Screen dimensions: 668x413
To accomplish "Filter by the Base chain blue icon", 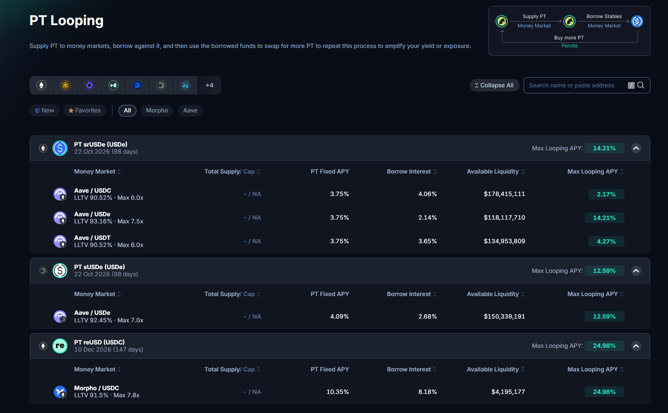I will coord(138,85).
